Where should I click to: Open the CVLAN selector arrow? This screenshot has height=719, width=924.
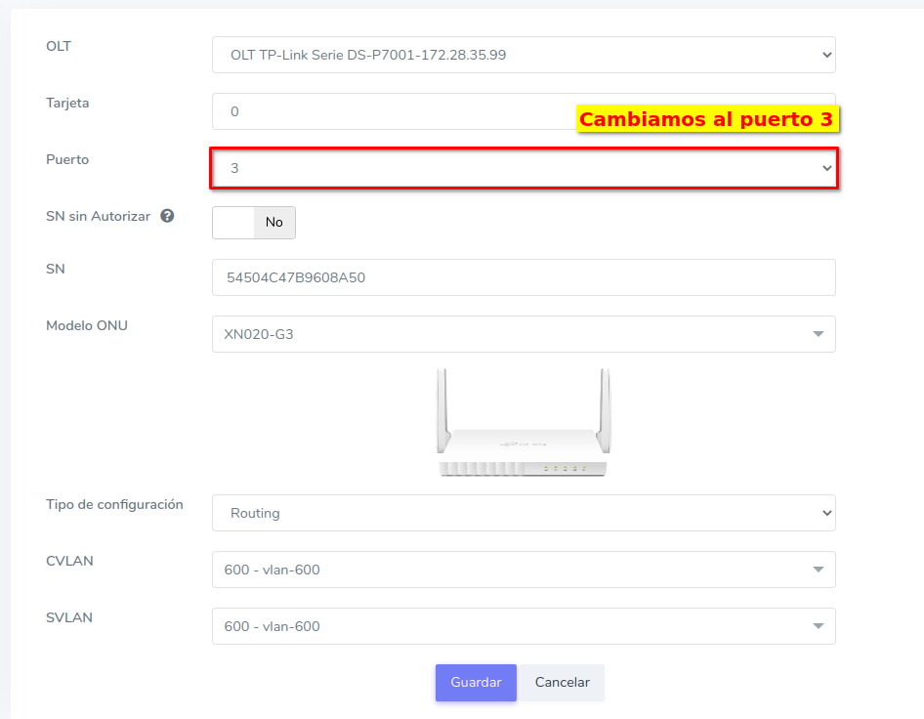click(x=818, y=570)
